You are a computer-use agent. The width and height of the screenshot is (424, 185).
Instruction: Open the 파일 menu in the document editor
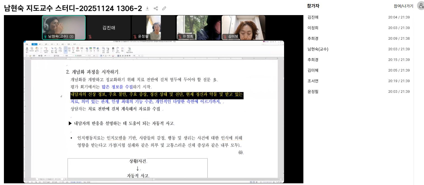(27, 44)
